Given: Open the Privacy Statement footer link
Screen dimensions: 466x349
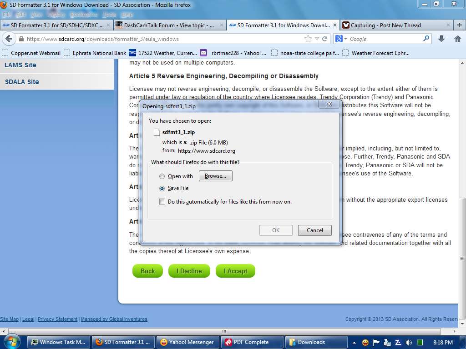Looking at the screenshot, I should pos(57,319).
